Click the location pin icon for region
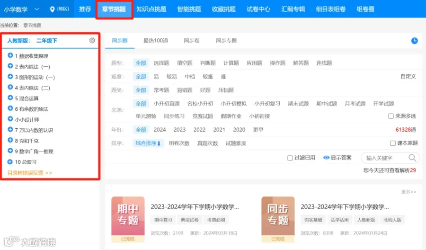This screenshot has height=250, width=426. click(53, 9)
